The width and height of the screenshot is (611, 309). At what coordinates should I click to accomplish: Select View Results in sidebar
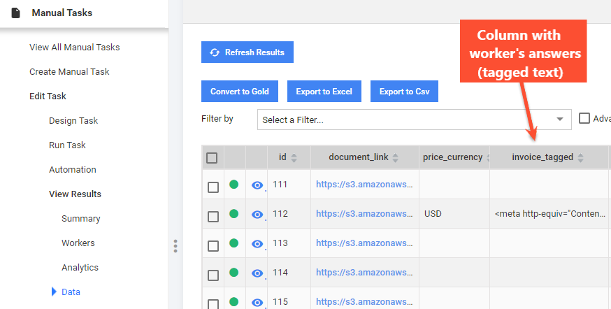tap(75, 194)
